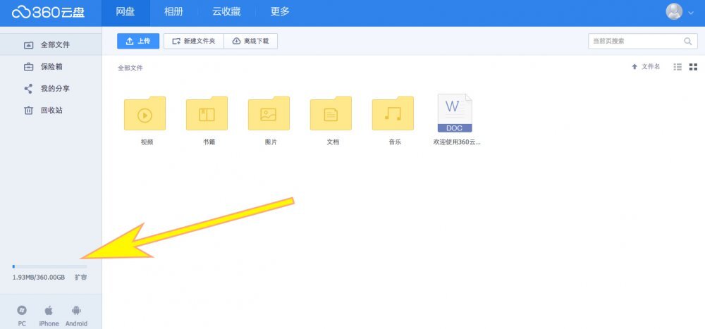Switch to list view layout
705x329 pixels.
[678, 67]
